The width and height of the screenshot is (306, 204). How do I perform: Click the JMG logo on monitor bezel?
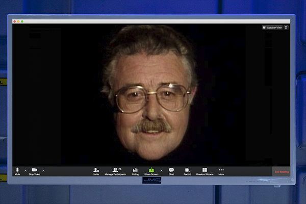click(151, 180)
